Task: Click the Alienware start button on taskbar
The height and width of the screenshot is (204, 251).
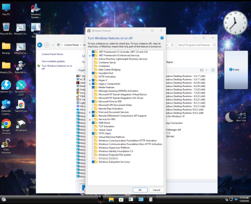Action: tap(100, 199)
